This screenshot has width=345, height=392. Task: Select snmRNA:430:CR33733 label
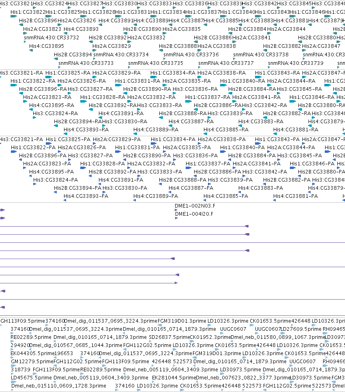(x=86, y=63)
